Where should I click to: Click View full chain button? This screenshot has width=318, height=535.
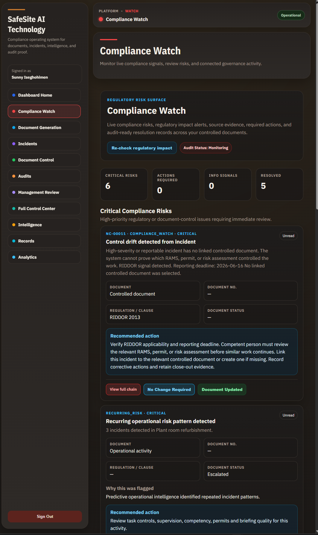coord(123,389)
